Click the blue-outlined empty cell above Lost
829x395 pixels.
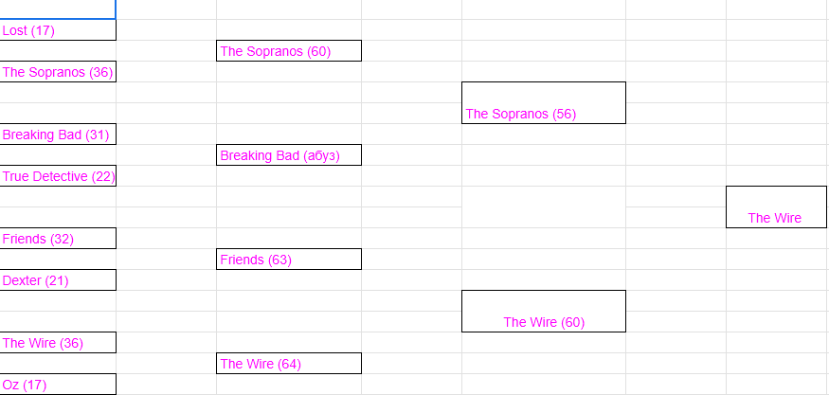click(58, 9)
